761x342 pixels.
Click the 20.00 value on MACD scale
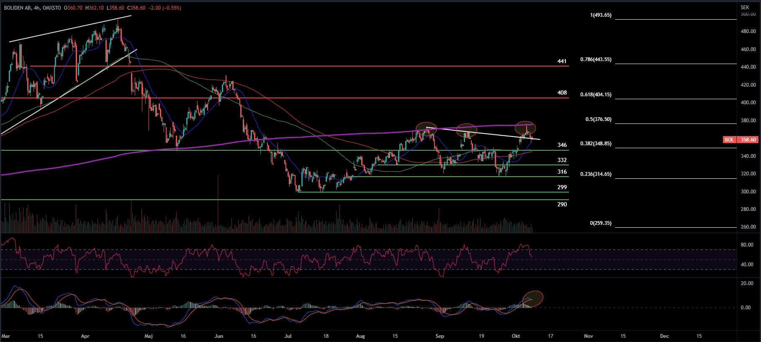click(747, 283)
